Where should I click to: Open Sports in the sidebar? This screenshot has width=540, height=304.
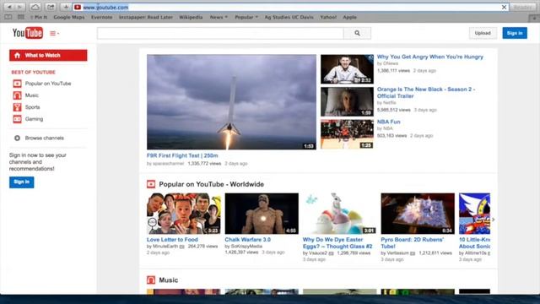pyautogui.click(x=32, y=107)
